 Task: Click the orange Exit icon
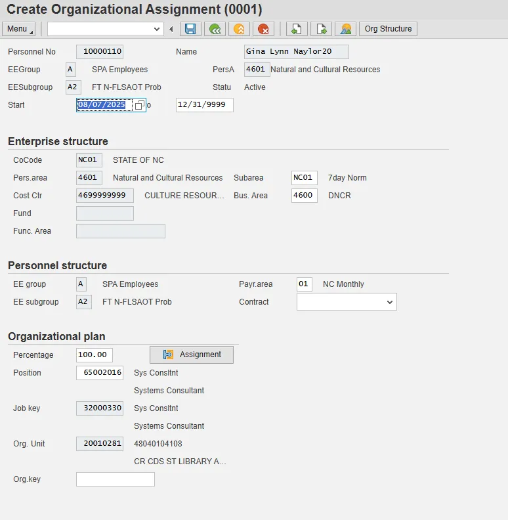(x=239, y=29)
